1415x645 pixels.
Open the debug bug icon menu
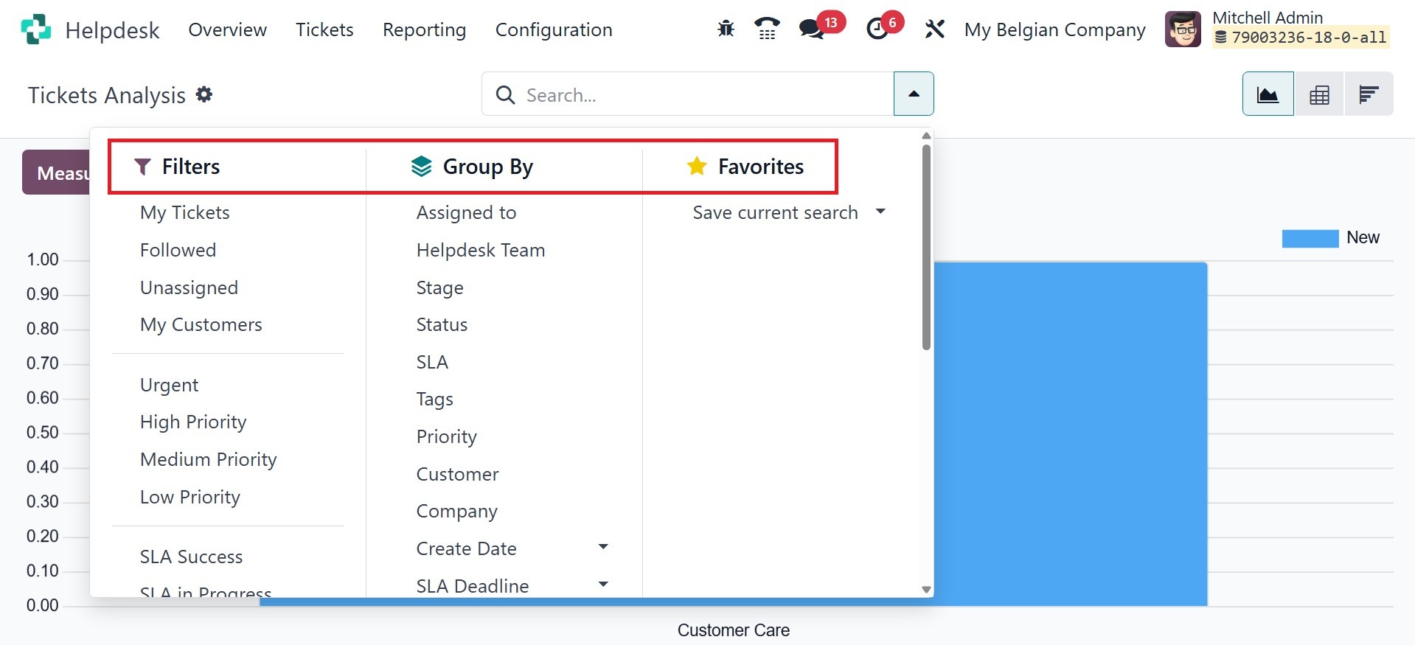(726, 29)
